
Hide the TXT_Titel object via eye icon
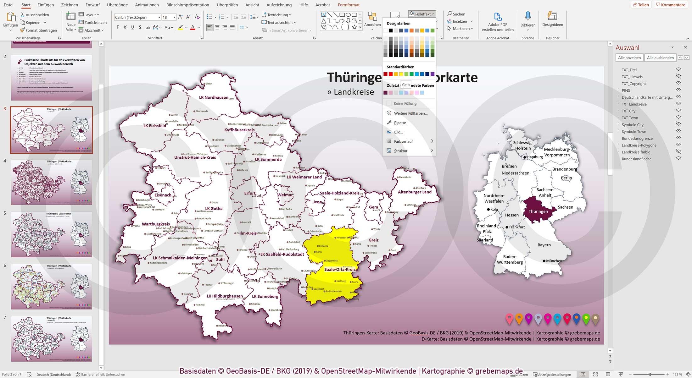(678, 70)
